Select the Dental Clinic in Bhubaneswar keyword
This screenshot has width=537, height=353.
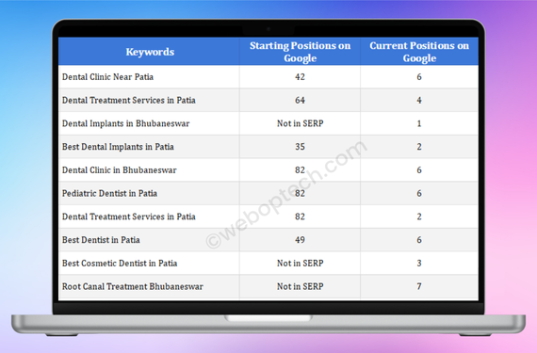click(x=120, y=170)
